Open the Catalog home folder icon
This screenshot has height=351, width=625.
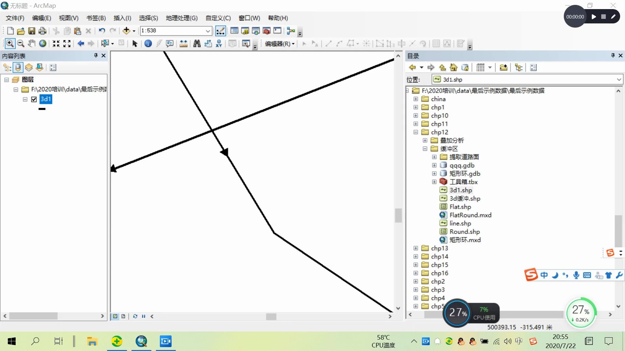[x=453, y=67]
